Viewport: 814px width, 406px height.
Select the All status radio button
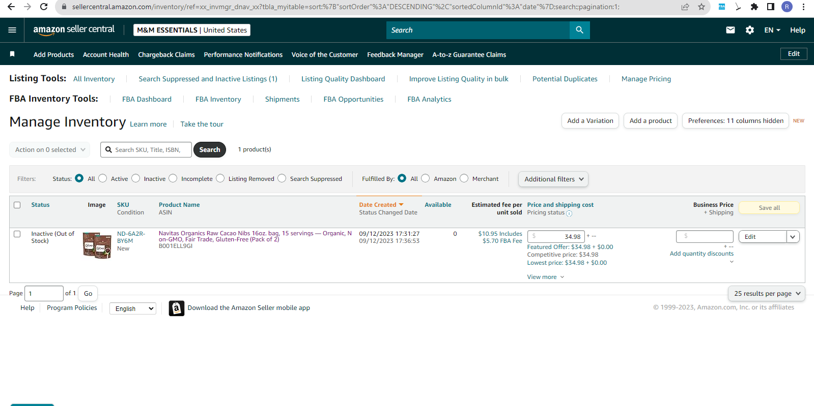[x=79, y=178]
